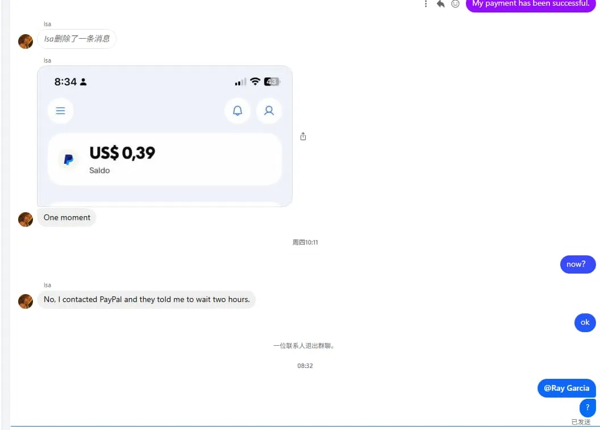Select the "wait two hours" message from Isa
The width and height of the screenshot is (600, 430).
tap(147, 299)
